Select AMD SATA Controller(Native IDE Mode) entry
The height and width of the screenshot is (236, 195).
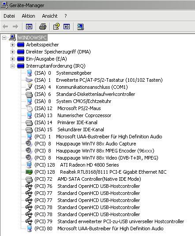point(88,179)
